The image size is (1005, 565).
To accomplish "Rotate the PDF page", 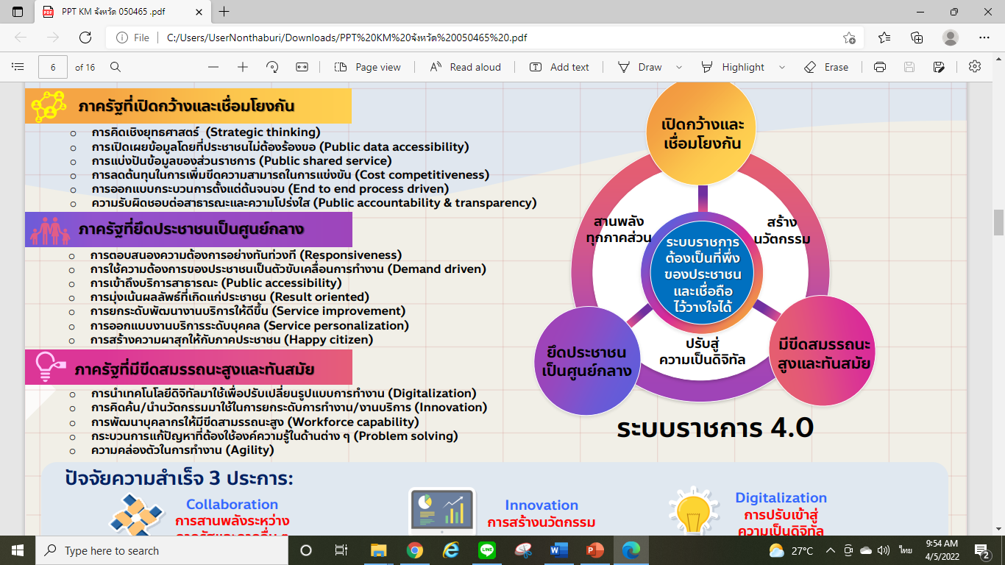I will [x=272, y=67].
